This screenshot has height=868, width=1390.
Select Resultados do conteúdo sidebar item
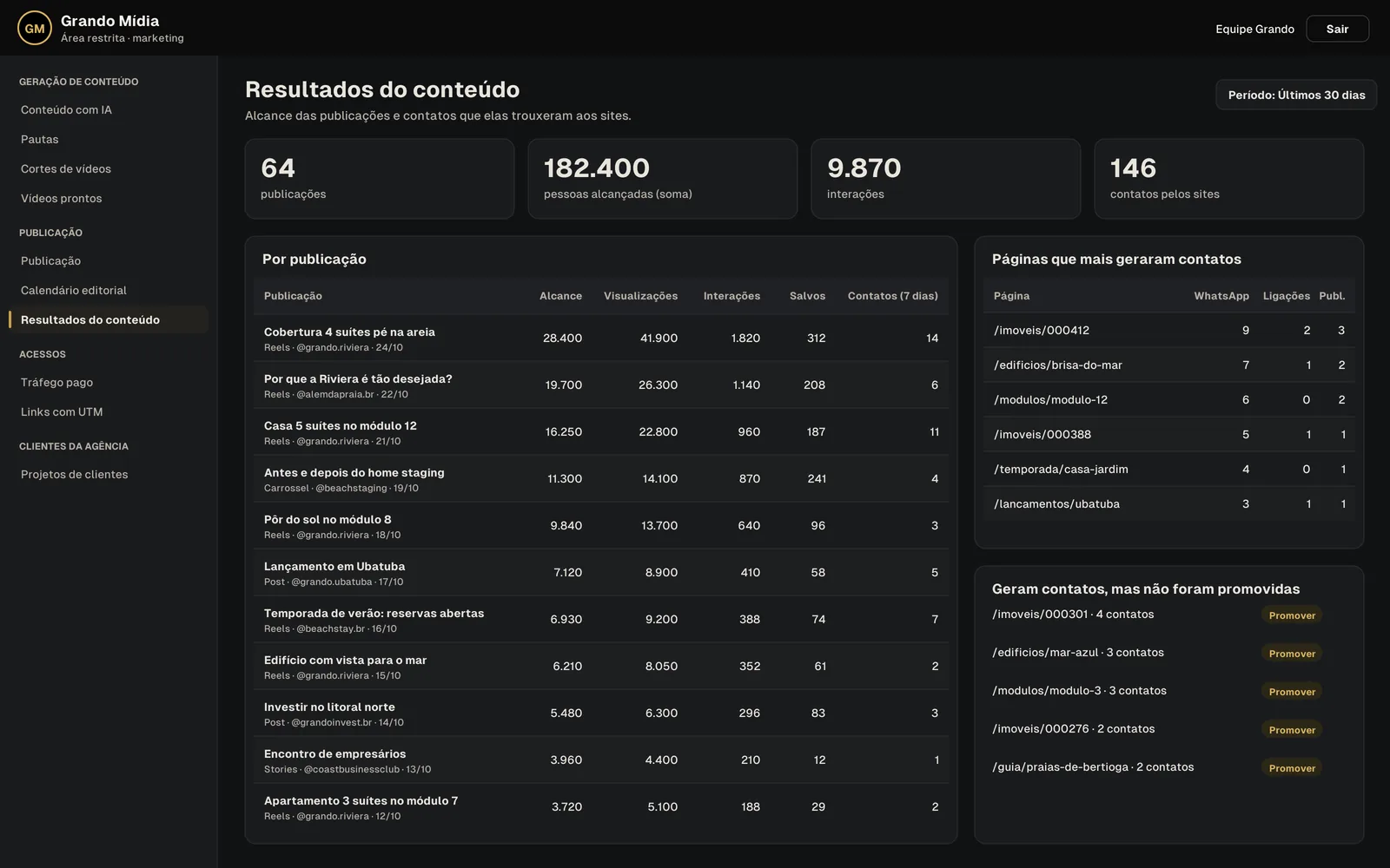[109, 319]
